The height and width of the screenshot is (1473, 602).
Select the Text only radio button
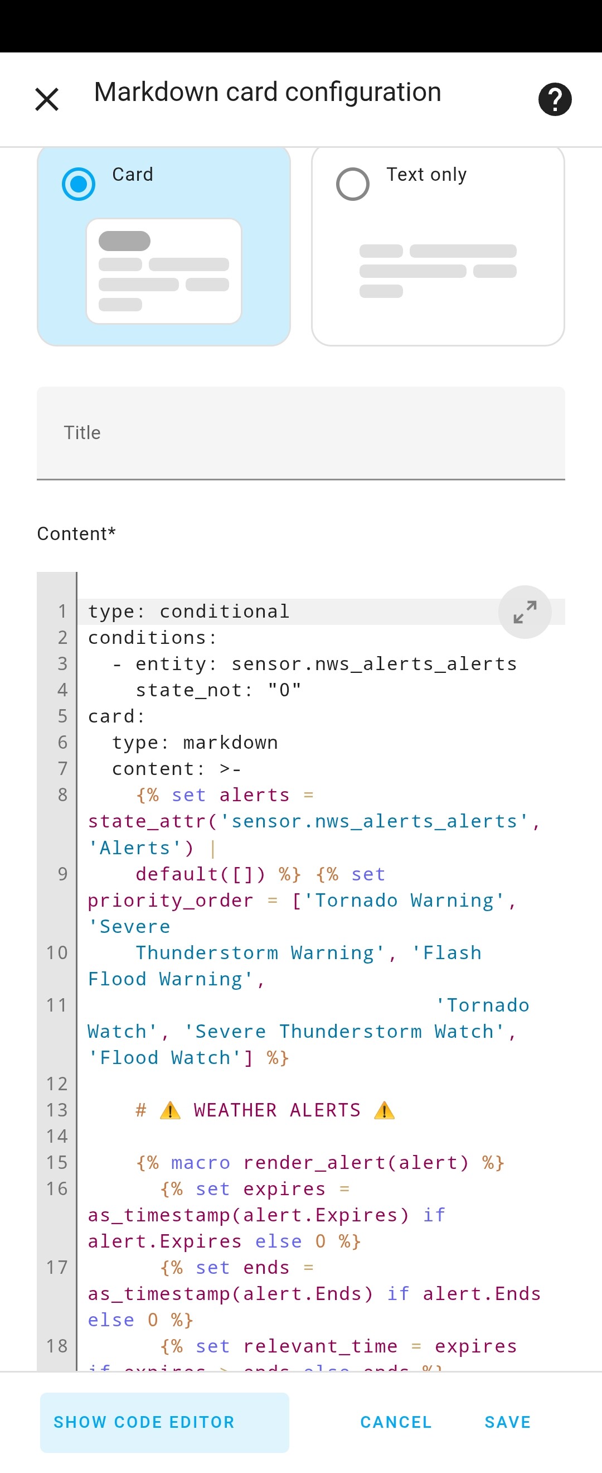tap(352, 184)
